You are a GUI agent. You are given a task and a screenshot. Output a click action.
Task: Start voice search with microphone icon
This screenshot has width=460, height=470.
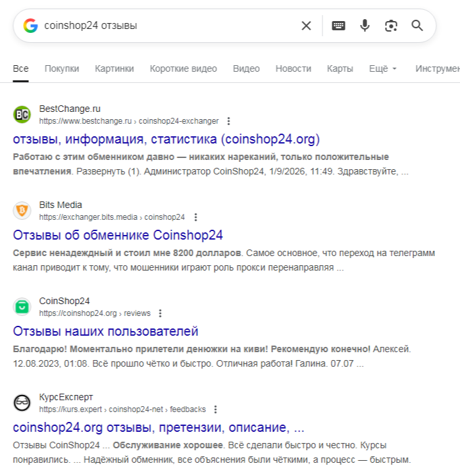click(x=365, y=26)
